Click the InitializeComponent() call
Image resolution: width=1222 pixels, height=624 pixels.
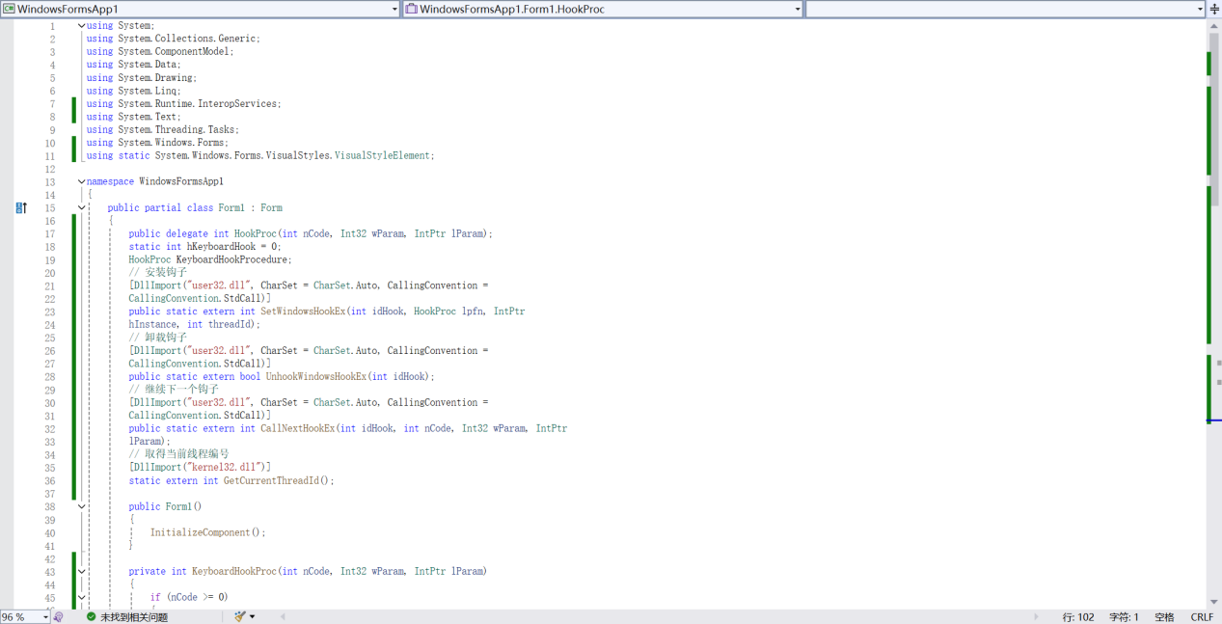click(x=207, y=532)
